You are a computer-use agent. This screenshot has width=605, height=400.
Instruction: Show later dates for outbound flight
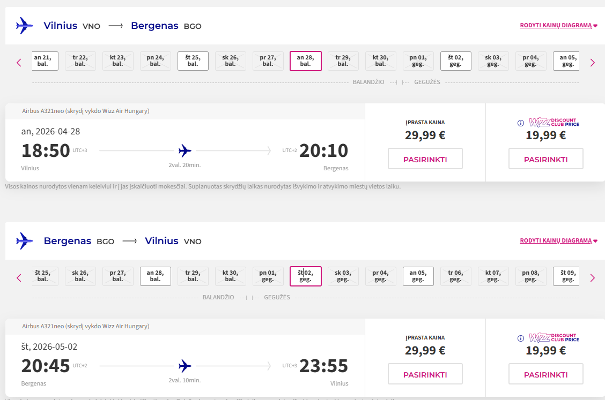point(592,63)
